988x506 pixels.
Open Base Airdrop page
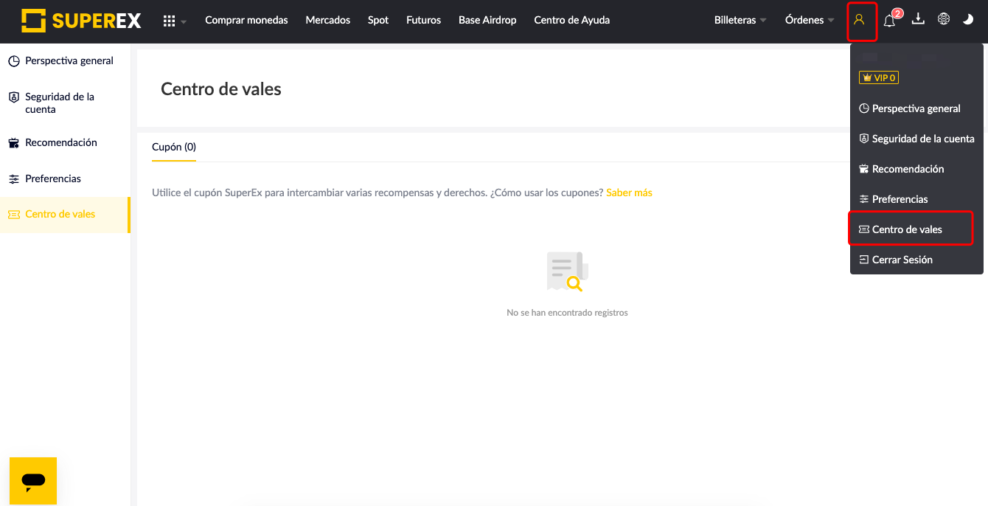pos(487,20)
